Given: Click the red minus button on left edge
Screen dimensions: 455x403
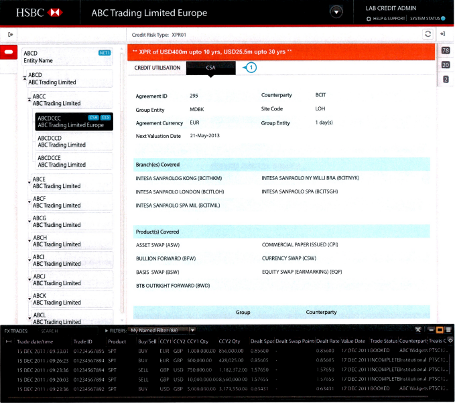Looking at the screenshot, I should pyautogui.click(x=9, y=52).
